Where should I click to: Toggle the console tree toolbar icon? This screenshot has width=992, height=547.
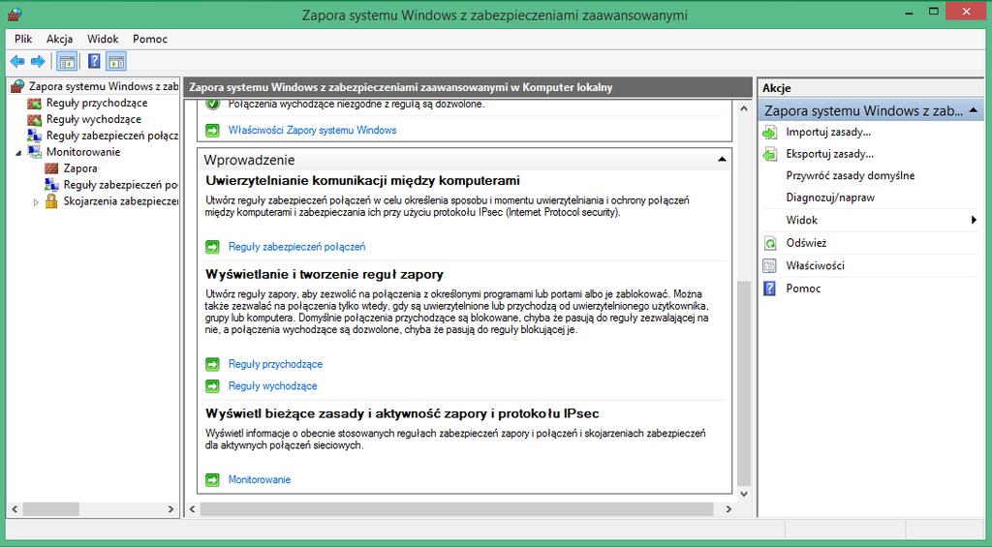pyautogui.click(x=67, y=61)
